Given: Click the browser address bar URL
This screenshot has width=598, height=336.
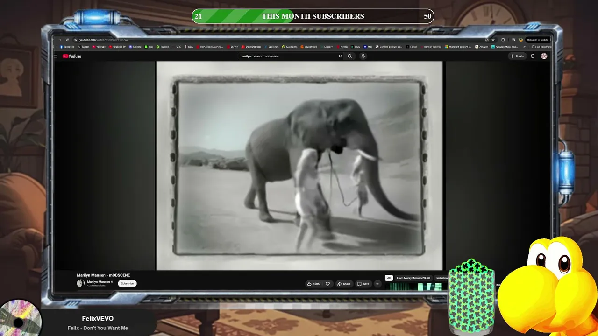Looking at the screenshot, I should (x=103, y=40).
